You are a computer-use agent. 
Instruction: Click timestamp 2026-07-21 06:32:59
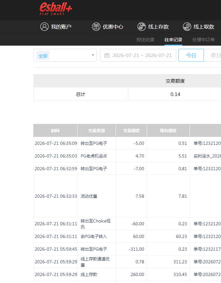(56, 169)
